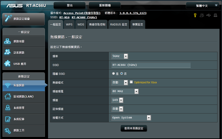
Task: Click the guest users status icon
Action: 202,15
